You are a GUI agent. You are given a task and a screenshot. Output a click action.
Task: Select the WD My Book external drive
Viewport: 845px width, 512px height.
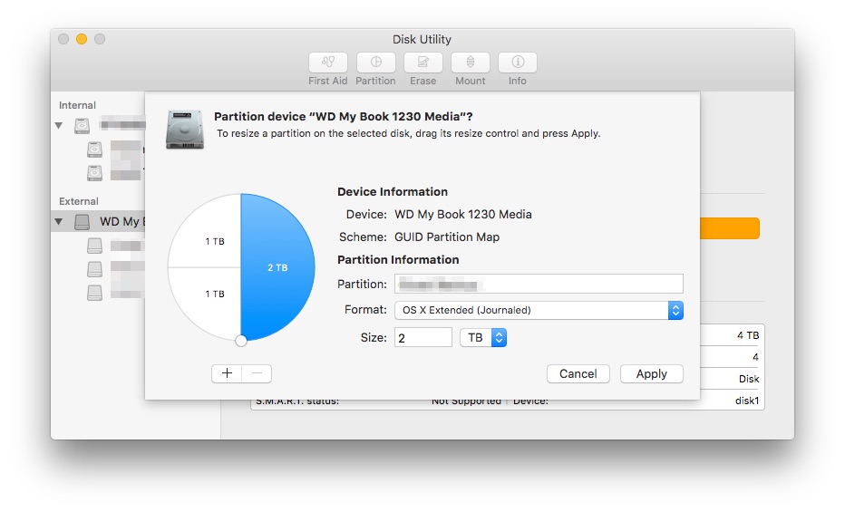[x=98, y=221]
